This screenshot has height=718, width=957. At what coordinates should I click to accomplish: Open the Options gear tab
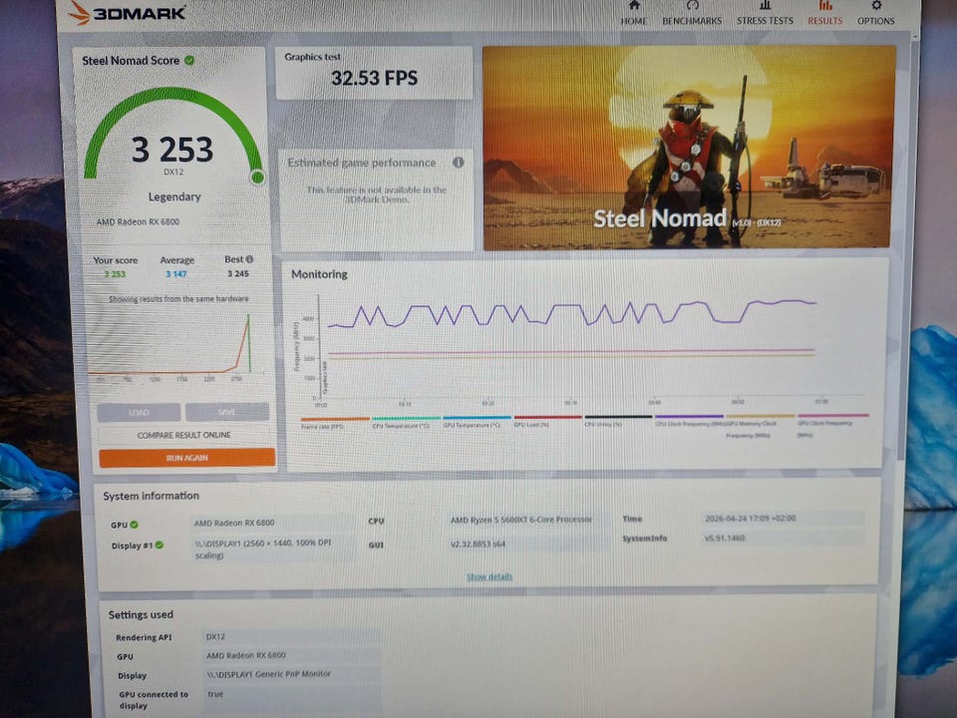click(x=876, y=14)
